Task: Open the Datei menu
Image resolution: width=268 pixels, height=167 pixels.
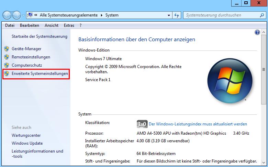Action: (10, 25)
